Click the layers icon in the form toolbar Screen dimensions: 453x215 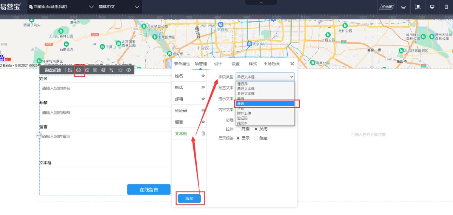(x=79, y=70)
